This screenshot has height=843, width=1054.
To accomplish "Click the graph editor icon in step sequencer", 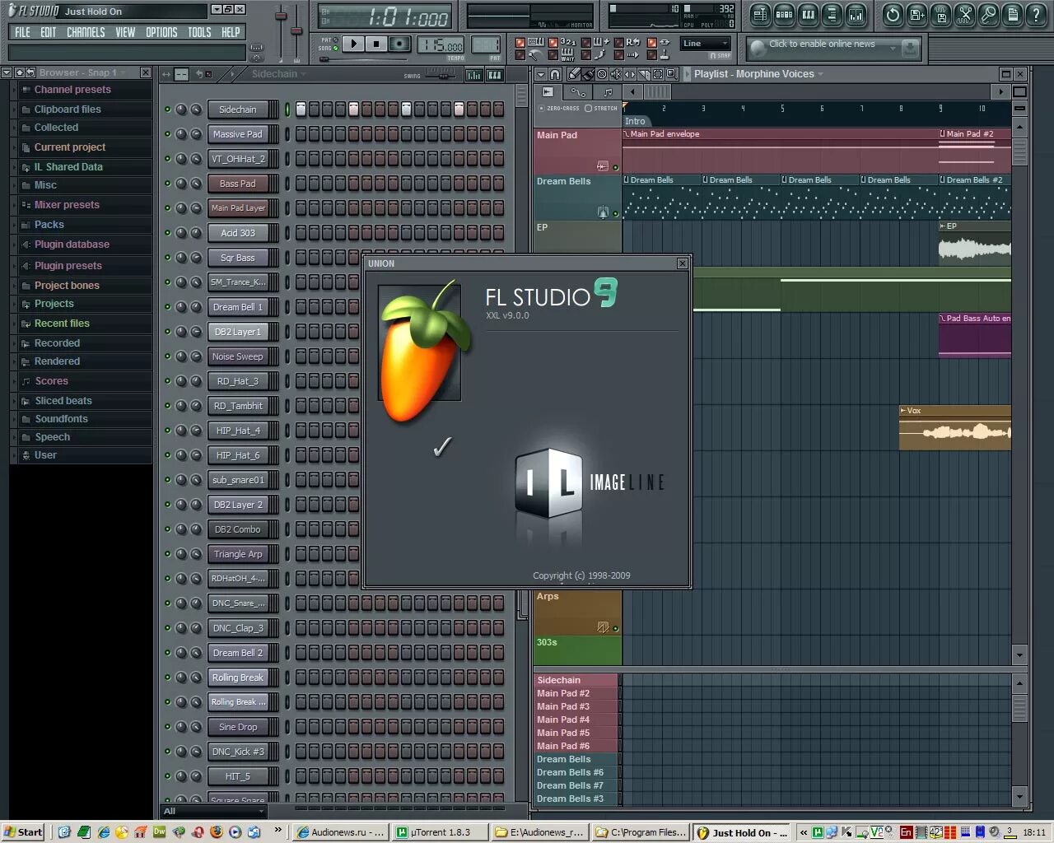I will [x=474, y=75].
